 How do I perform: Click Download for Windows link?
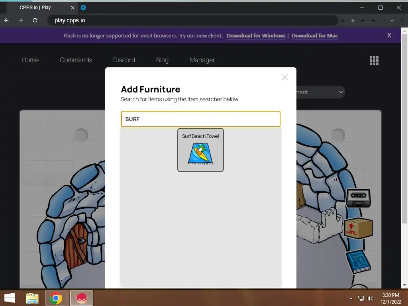[256, 35]
